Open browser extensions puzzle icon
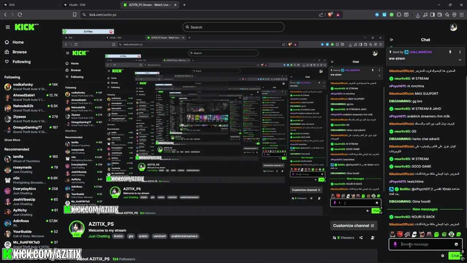Screen dimensions: 467x263 [399, 15]
